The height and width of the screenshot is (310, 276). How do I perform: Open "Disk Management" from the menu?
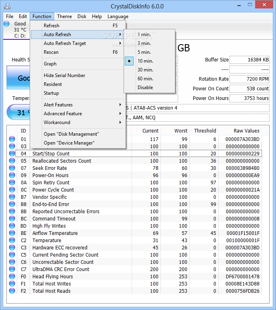click(78, 134)
